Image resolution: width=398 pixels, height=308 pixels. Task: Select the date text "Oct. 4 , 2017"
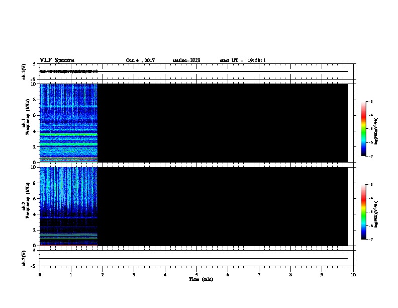[x=140, y=60]
